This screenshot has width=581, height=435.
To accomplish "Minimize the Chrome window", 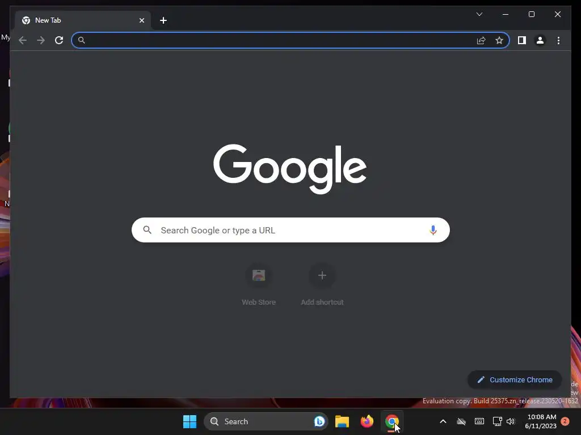I will 506,14.
